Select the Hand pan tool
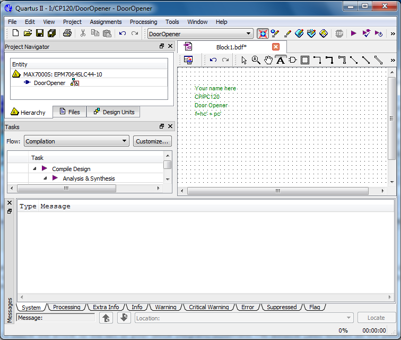 [x=268, y=60]
